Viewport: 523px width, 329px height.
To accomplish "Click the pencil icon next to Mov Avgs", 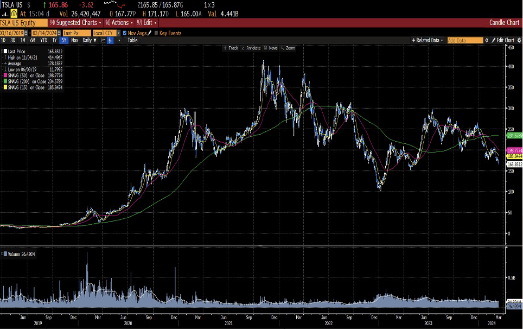I will pyautogui.click(x=149, y=33).
